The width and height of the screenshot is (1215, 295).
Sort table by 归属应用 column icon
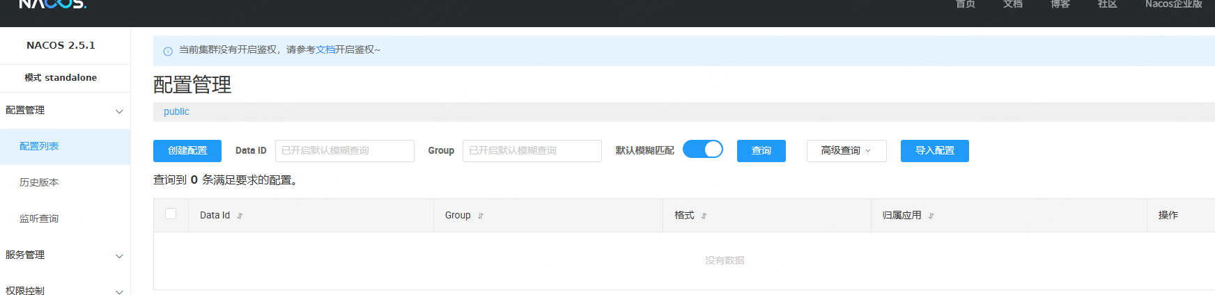tap(931, 216)
